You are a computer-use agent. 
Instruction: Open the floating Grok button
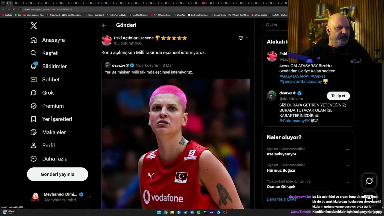369,181
